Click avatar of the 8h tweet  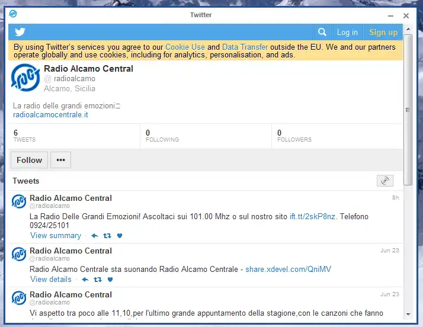tap(19, 201)
